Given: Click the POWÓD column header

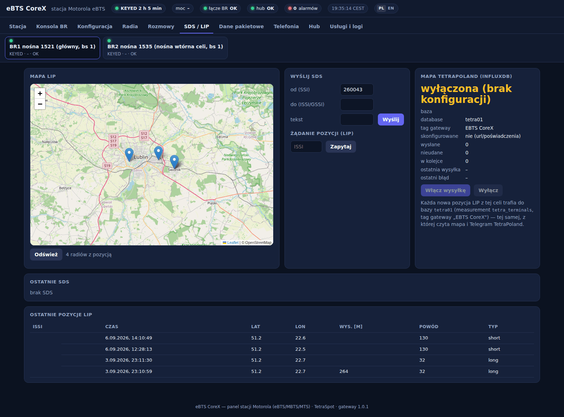Looking at the screenshot, I should click(429, 327).
